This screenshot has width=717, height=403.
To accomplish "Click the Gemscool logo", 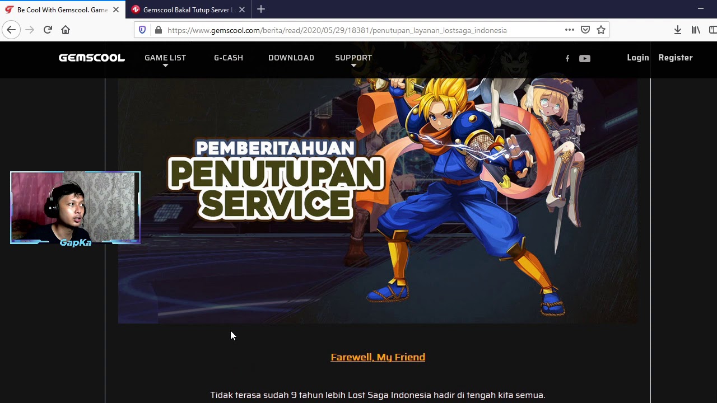I will pos(92,58).
